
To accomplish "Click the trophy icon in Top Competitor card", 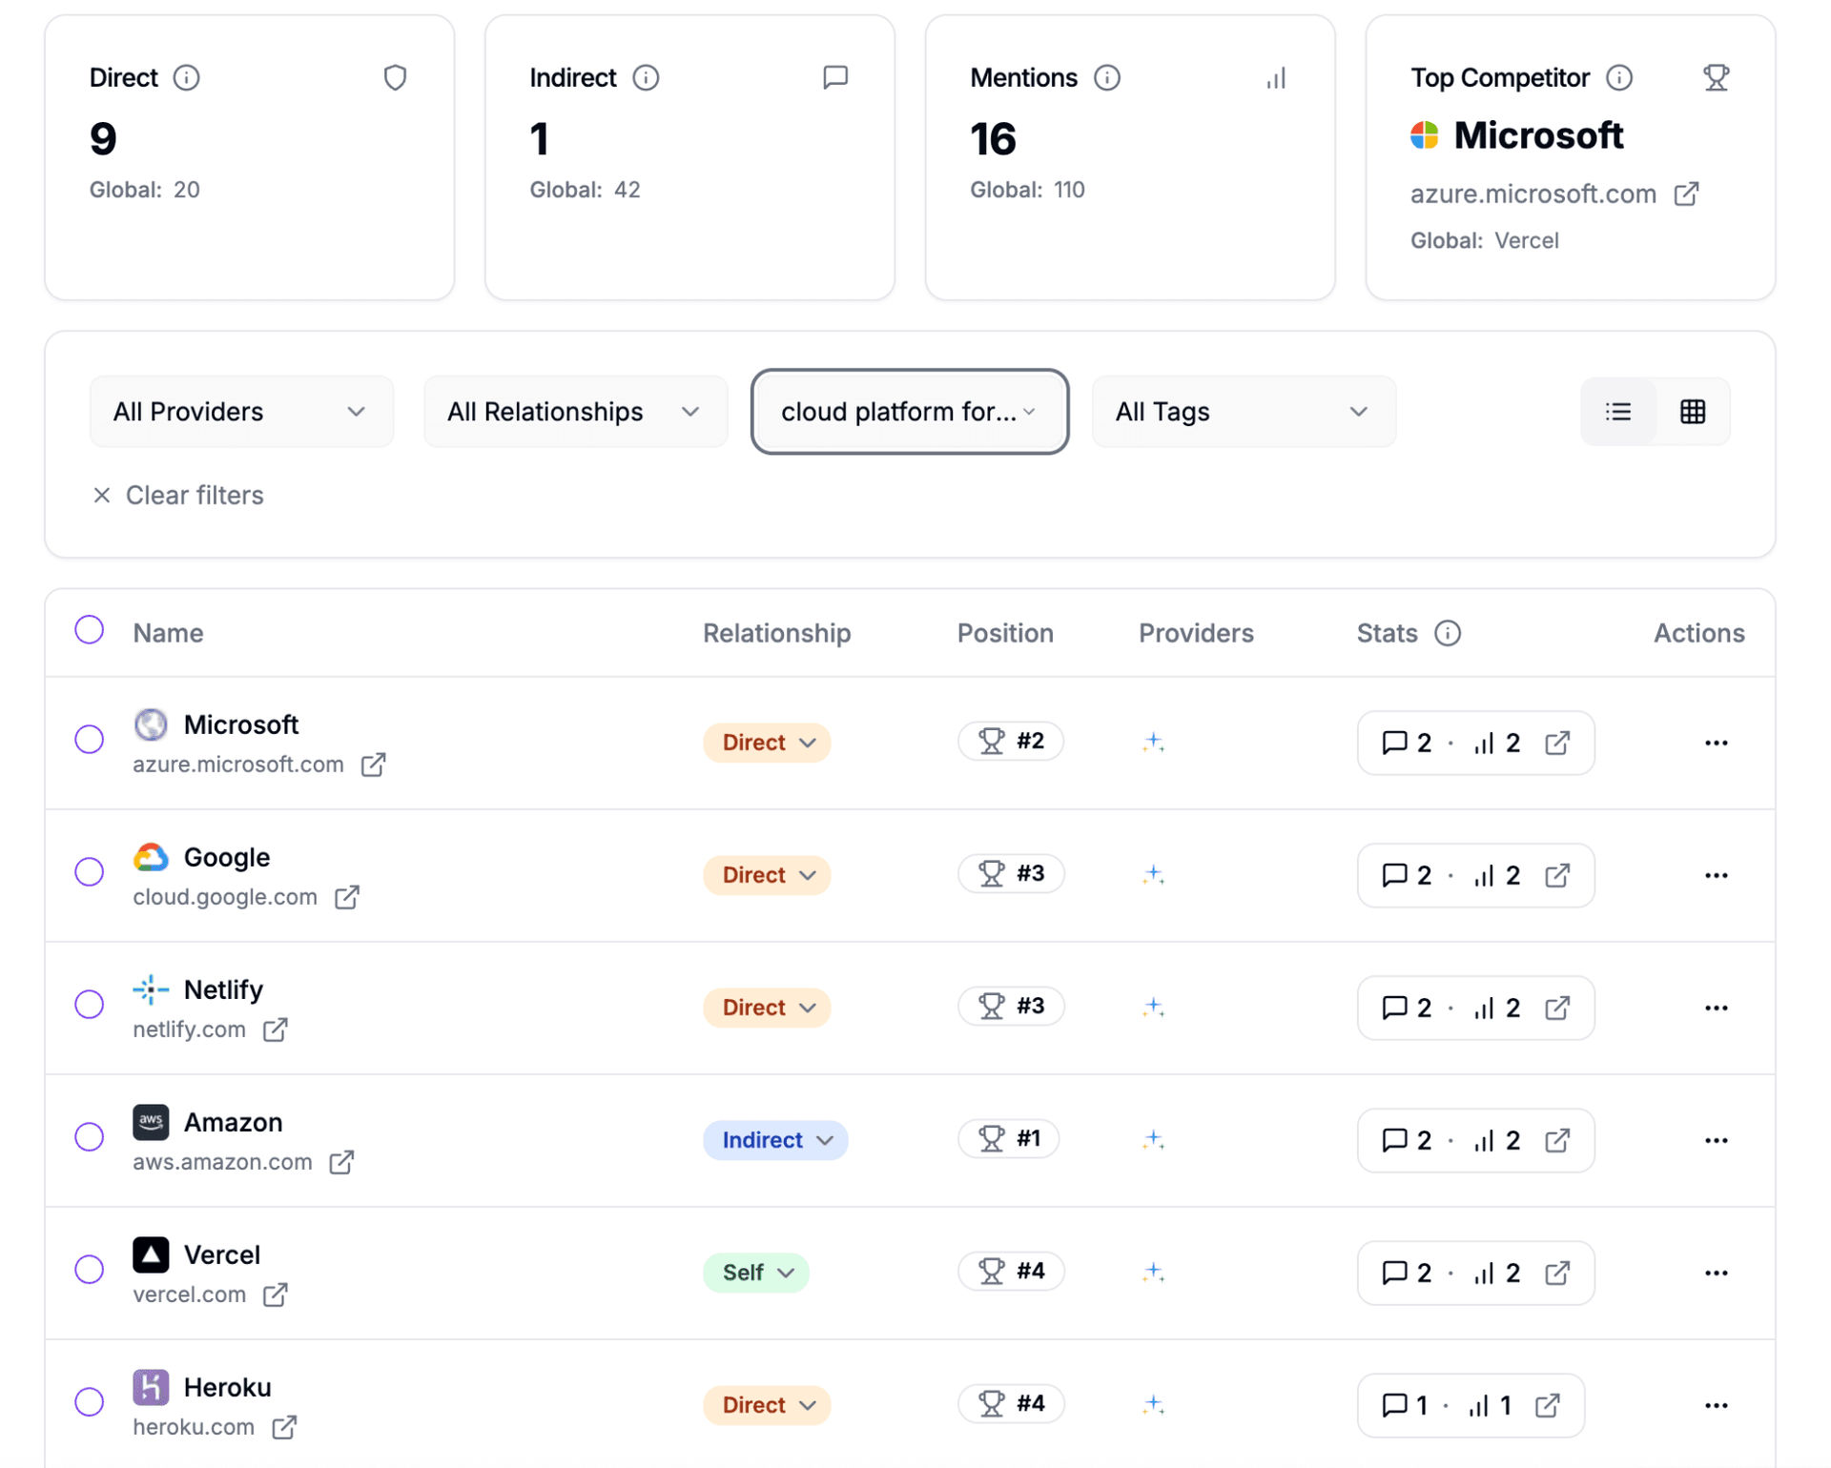I will tap(1716, 77).
